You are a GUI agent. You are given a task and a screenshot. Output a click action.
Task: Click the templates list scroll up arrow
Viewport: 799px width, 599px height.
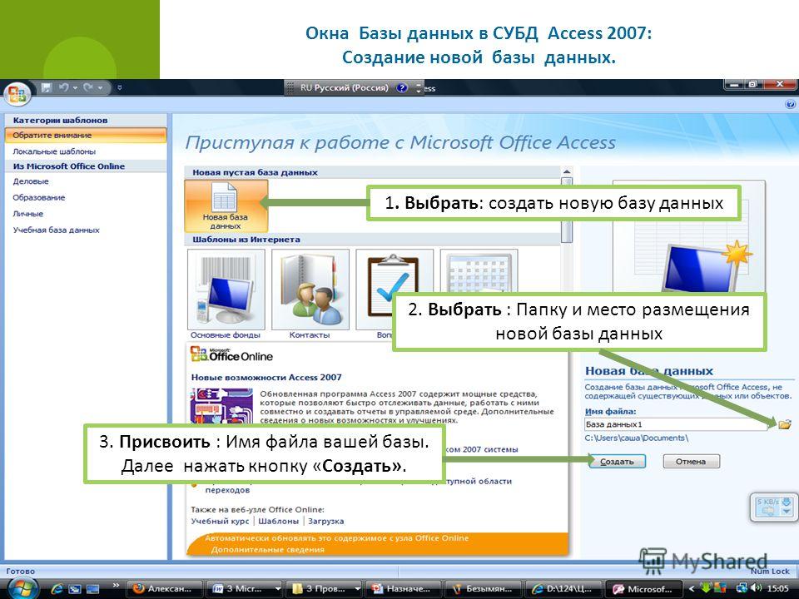(567, 171)
